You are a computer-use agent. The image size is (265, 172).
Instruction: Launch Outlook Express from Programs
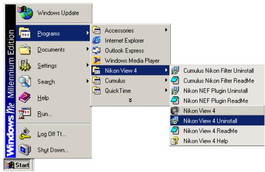click(x=130, y=50)
